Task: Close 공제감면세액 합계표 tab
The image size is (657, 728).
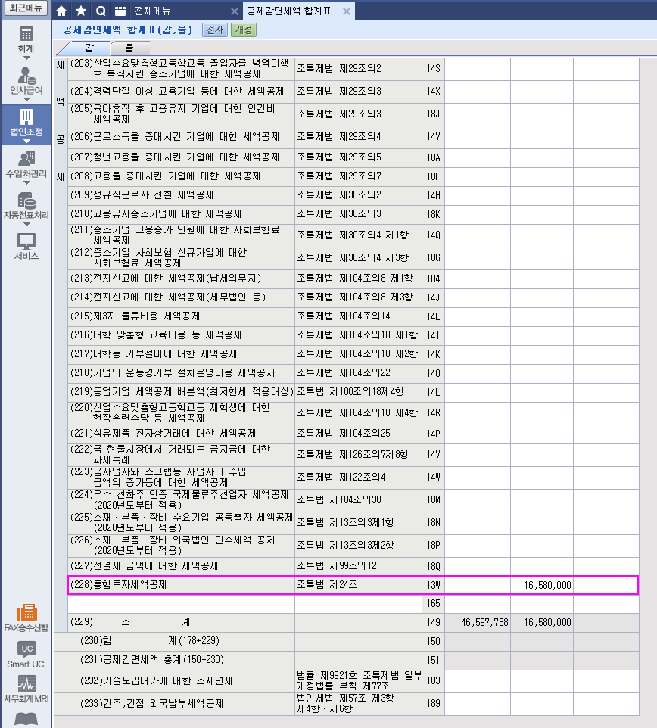Action: 347,11
